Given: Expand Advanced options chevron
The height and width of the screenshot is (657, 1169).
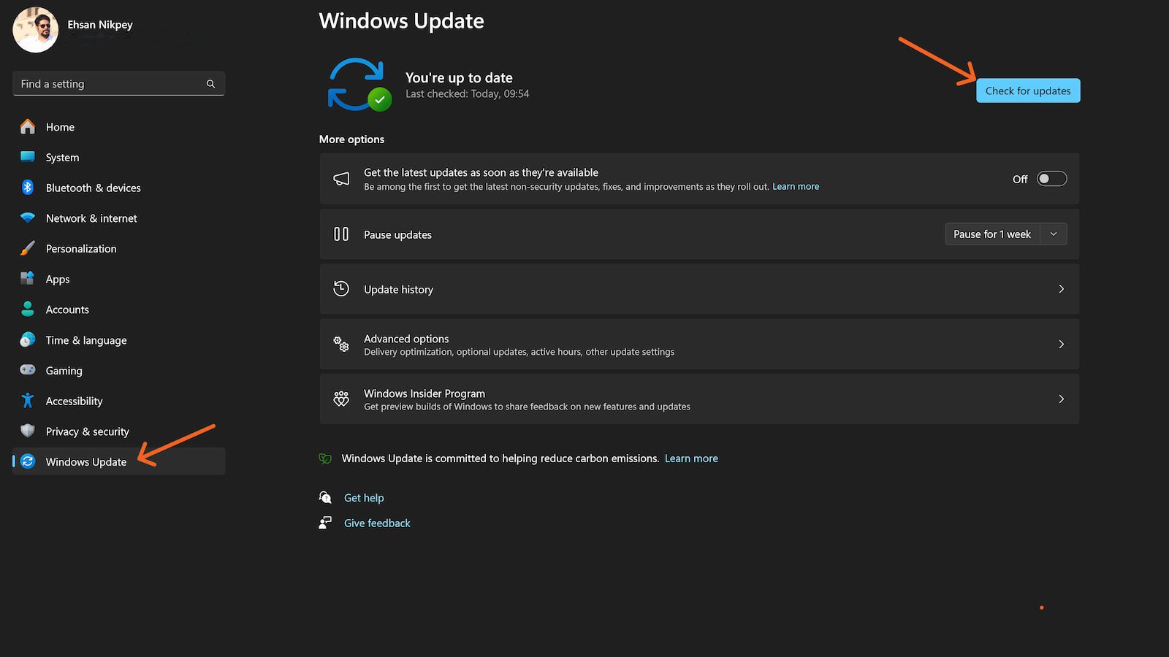Looking at the screenshot, I should [1061, 344].
